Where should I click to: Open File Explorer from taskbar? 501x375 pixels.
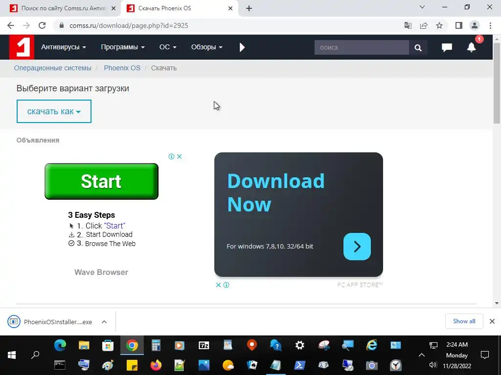point(84,345)
